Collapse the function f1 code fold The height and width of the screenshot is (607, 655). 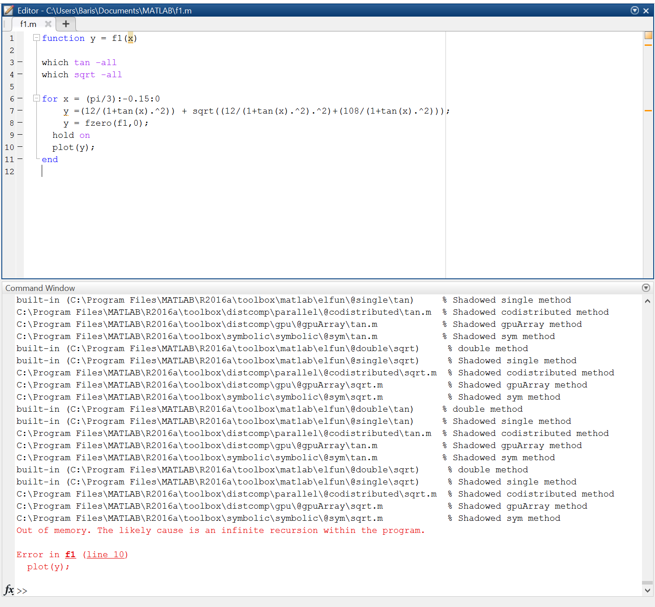[x=36, y=38]
